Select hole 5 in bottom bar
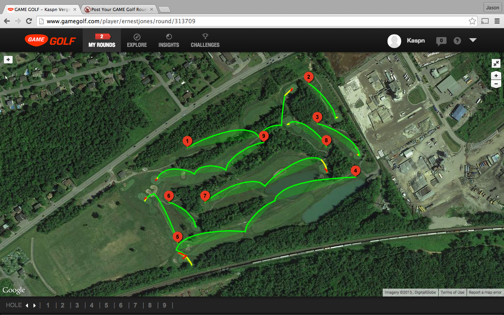The height and width of the screenshot is (315, 504). tap(106, 305)
